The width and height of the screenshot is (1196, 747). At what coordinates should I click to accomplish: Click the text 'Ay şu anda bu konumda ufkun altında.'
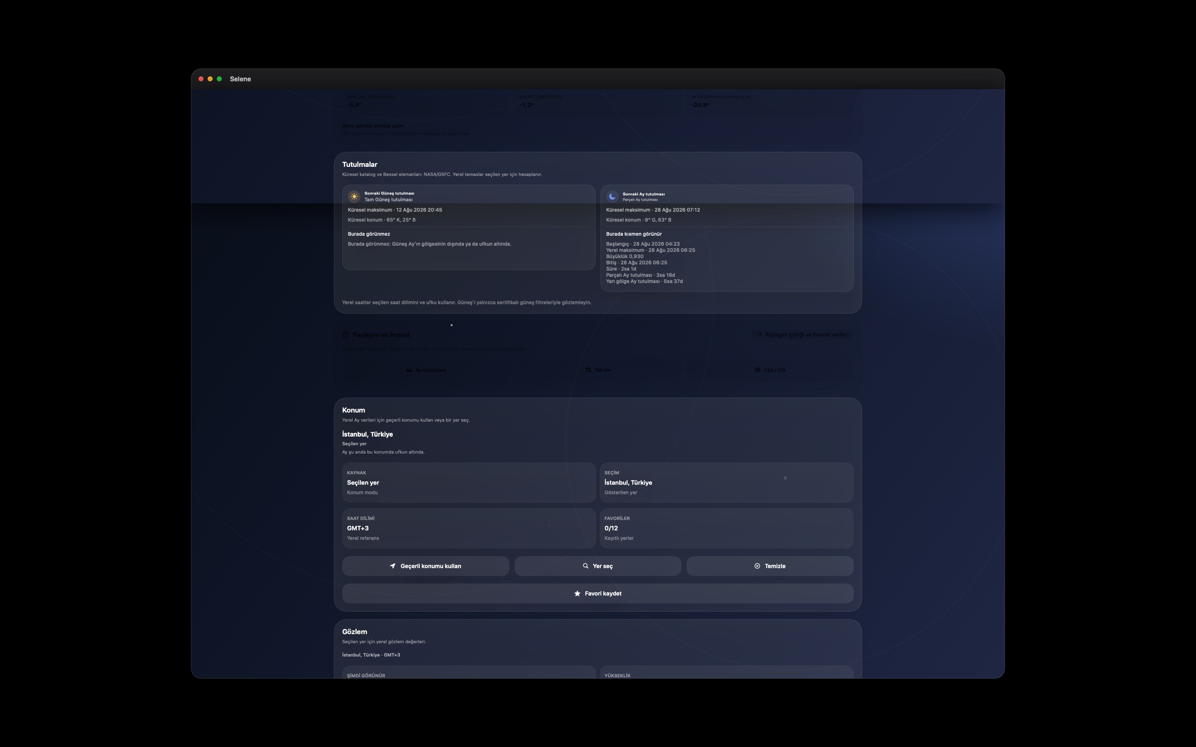coord(383,452)
